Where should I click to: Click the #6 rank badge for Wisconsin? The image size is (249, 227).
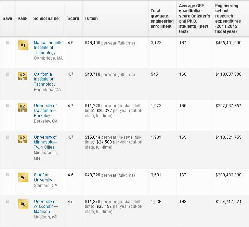click(23, 204)
